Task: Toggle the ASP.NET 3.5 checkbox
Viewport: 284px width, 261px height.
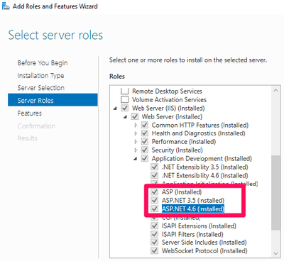Action: (x=155, y=200)
